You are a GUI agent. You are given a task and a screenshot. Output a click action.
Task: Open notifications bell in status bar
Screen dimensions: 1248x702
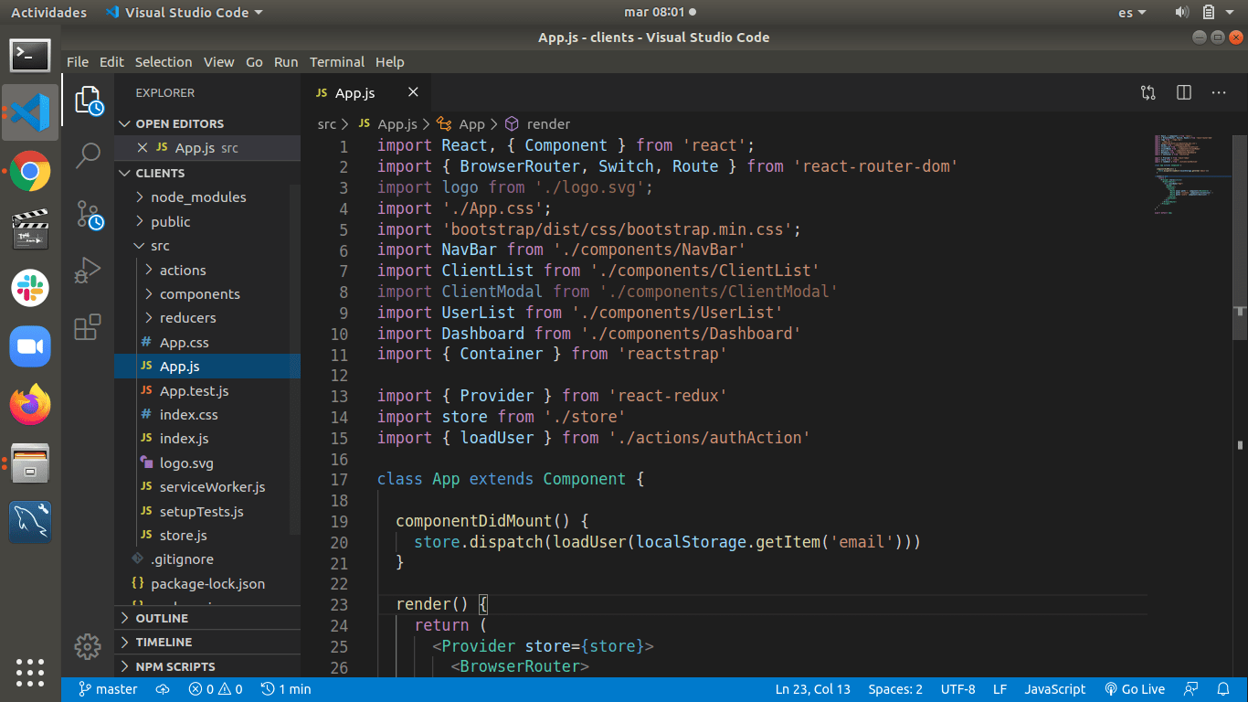tap(1223, 689)
